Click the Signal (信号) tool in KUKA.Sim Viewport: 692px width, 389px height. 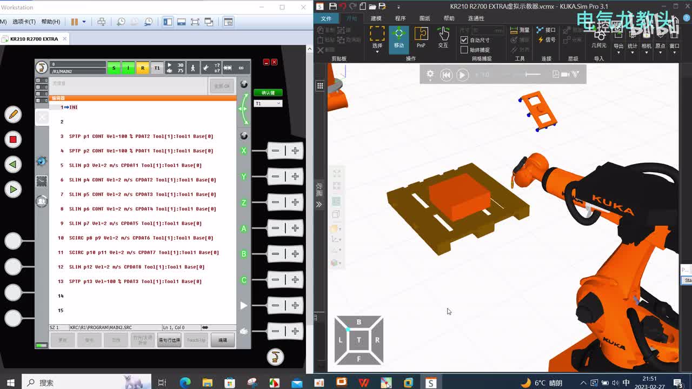[x=546, y=40]
